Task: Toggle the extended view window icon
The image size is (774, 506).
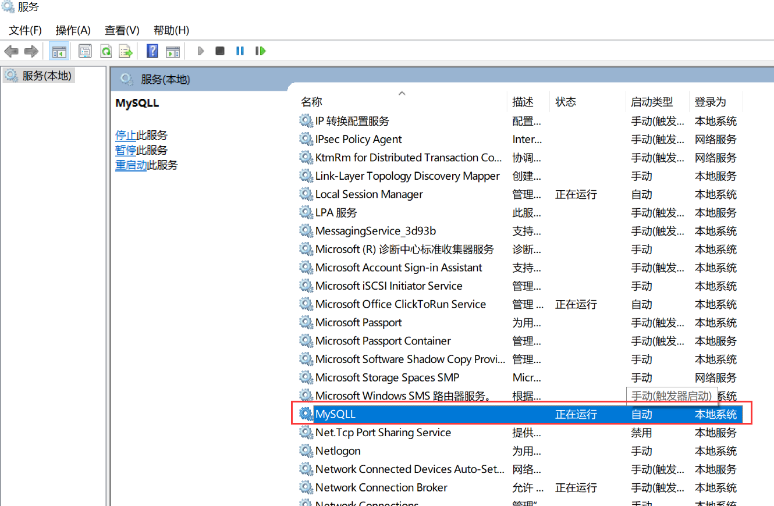Action: (x=172, y=51)
